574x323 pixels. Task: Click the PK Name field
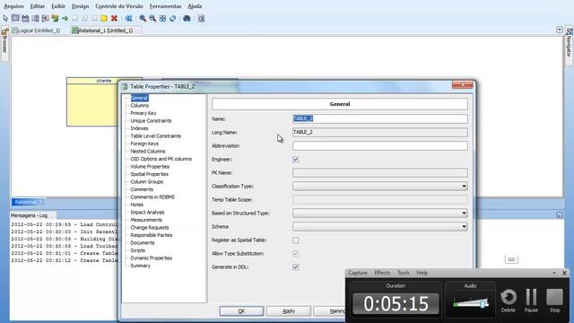pos(380,172)
